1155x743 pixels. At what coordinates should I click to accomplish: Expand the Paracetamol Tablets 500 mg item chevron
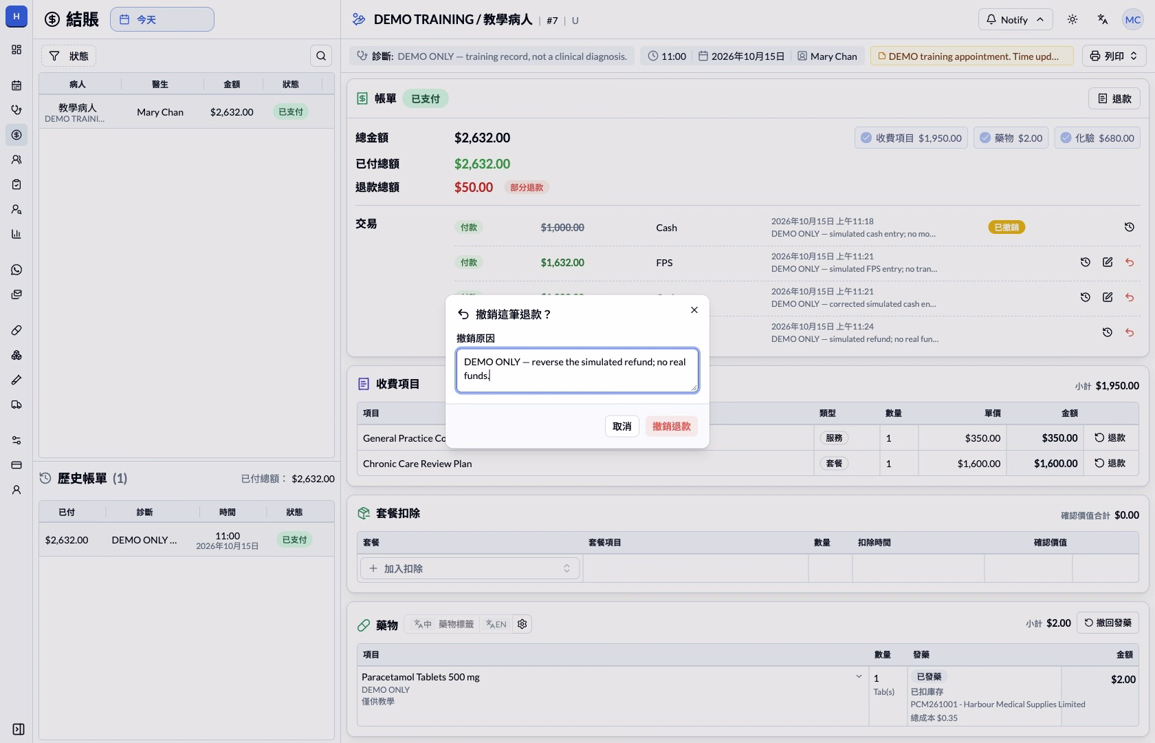(859, 677)
